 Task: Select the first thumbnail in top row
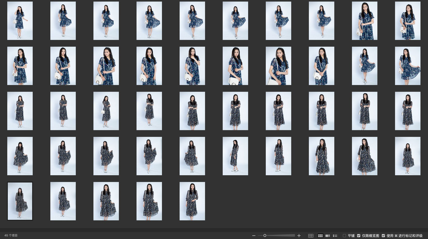point(20,21)
